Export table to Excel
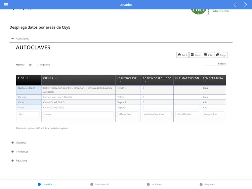This screenshot has width=252, height=189. point(196,55)
